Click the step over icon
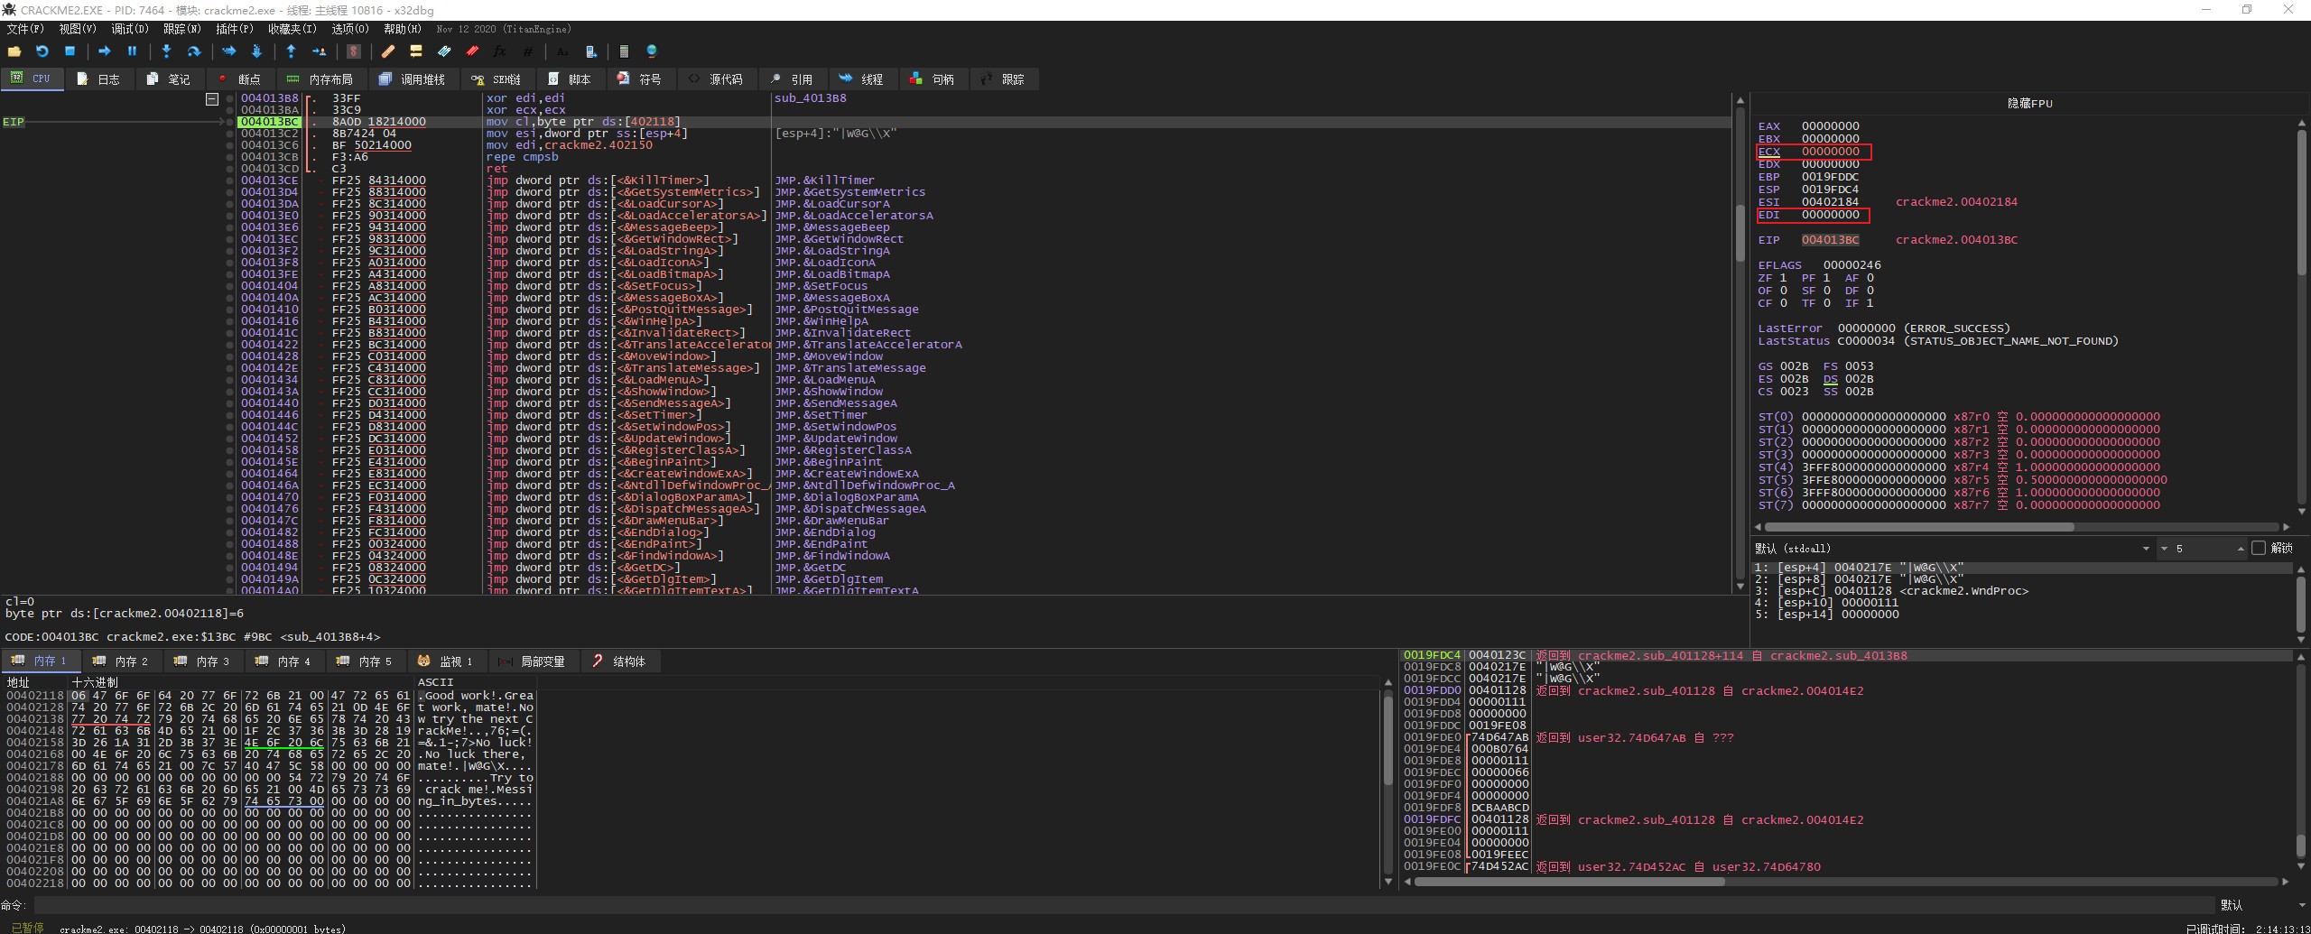The image size is (2311, 934). tap(193, 51)
